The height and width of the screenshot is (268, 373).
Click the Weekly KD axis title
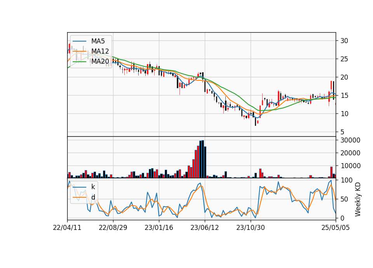point(358,200)
